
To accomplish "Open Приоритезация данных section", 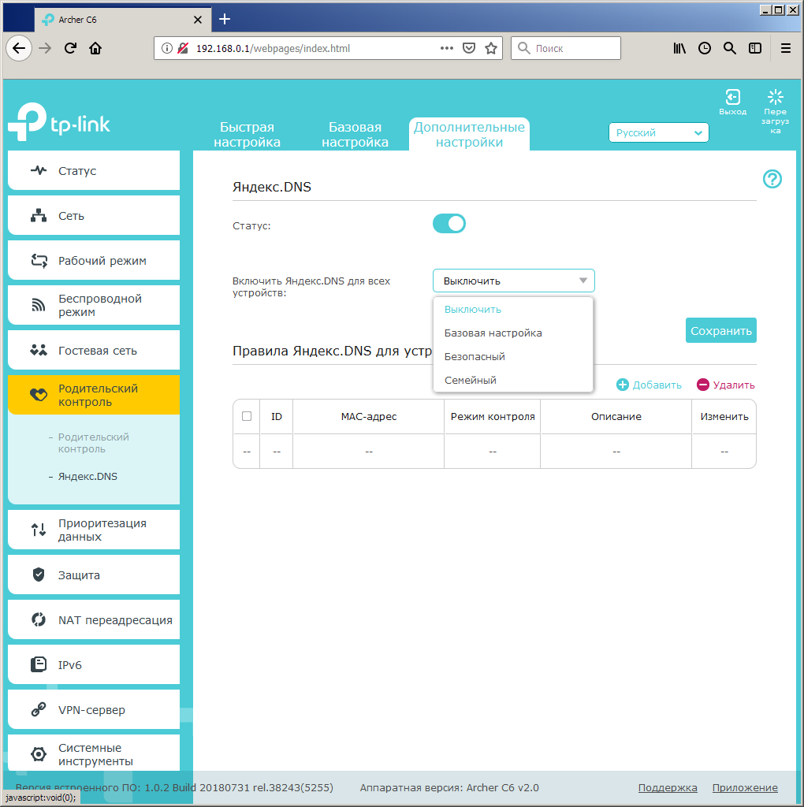I will [94, 530].
